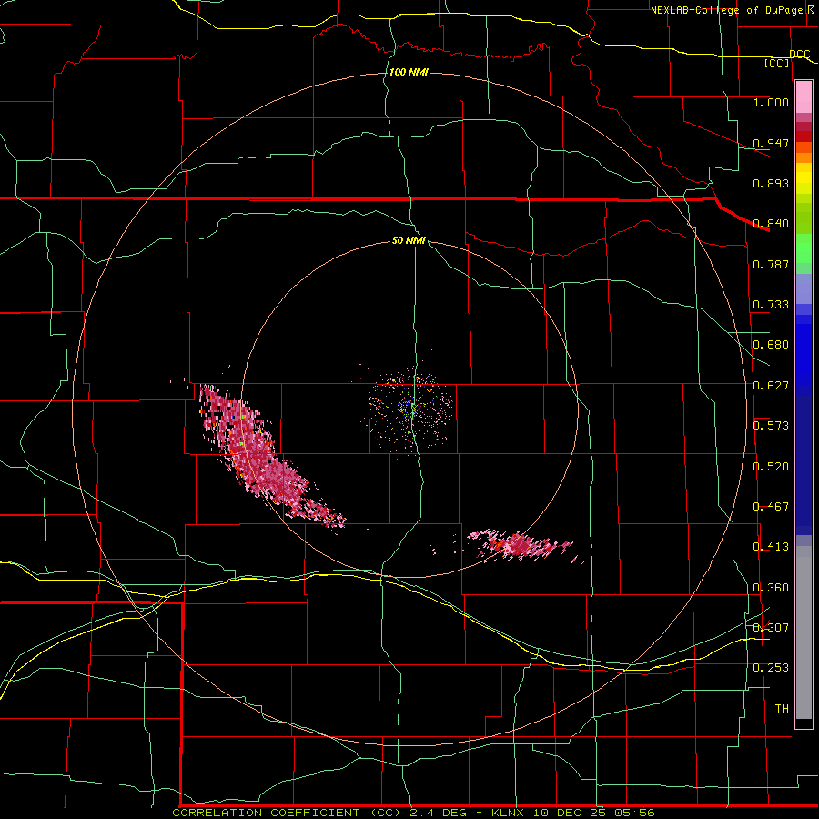Click the [CC] product tag above the color bar

(777, 63)
